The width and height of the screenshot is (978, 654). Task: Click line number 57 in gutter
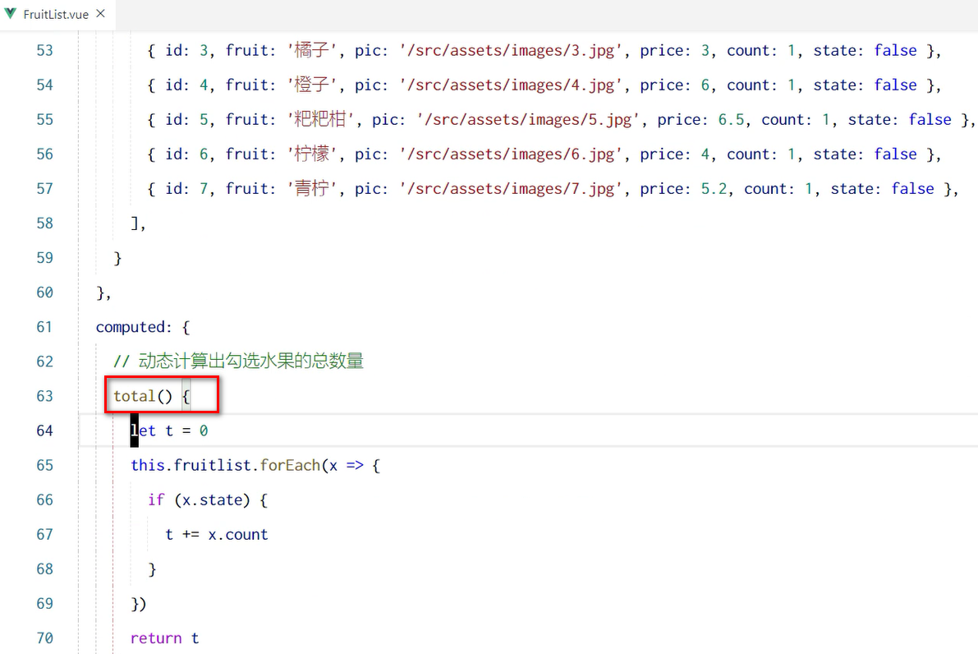coord(45,188)
